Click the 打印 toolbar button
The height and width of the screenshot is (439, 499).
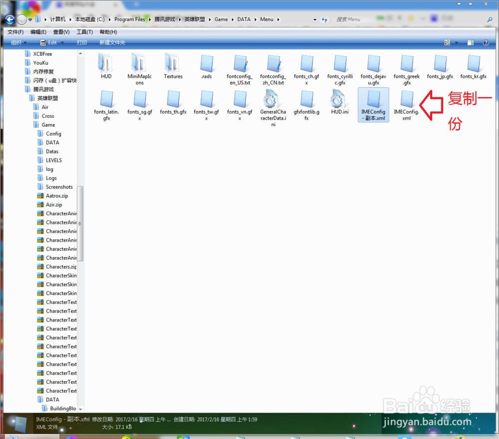[82, 42]
